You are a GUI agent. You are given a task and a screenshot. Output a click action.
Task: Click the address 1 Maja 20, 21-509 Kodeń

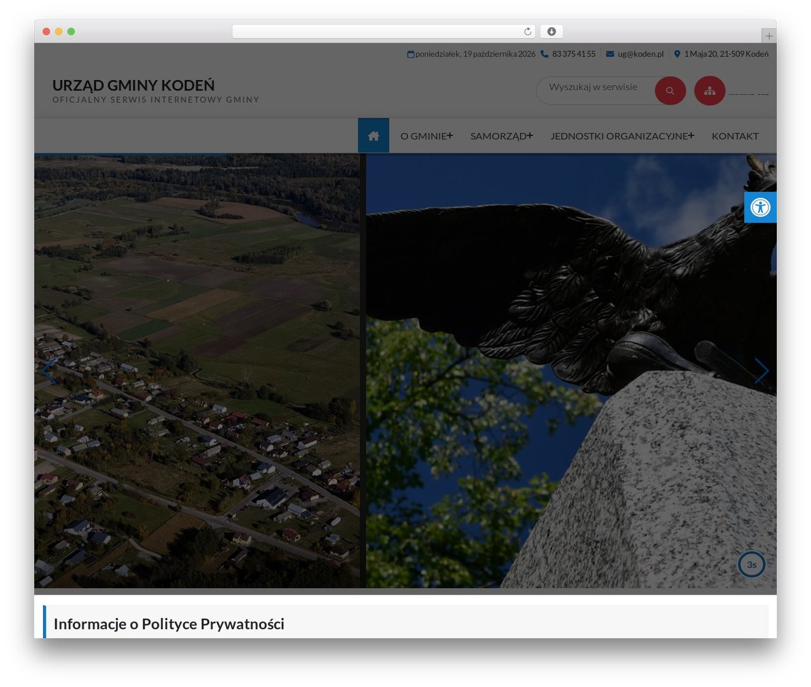click(x=726, y=54)
